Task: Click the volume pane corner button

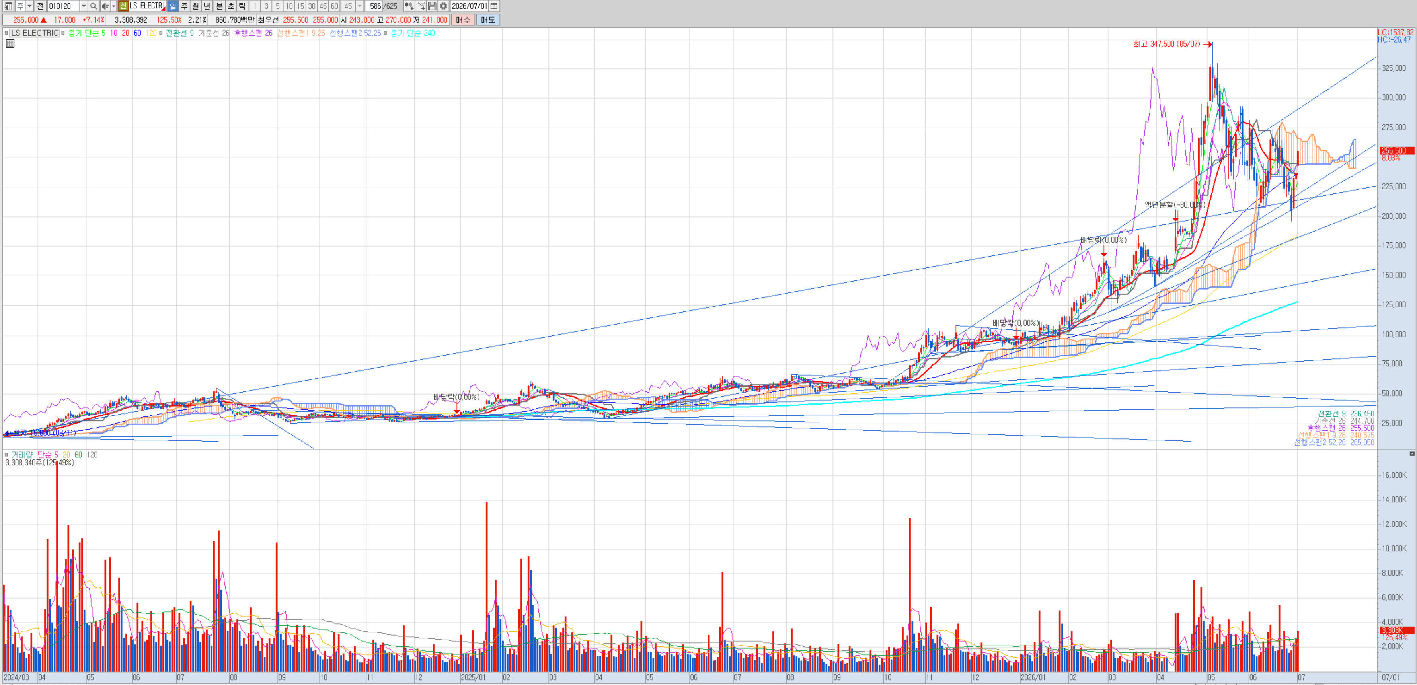Action: [x=1412, y=453]
